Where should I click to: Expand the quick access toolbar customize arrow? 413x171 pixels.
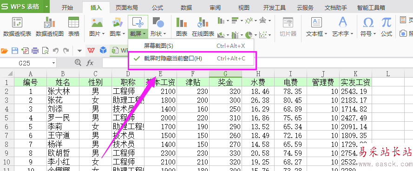[79, 50]
